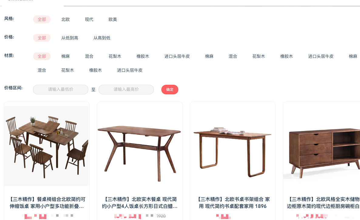The width and height of the screenshot is (360, 220).
Task: Open the 餐桌椅组合北欧简约 product title link
Action: 47,203
